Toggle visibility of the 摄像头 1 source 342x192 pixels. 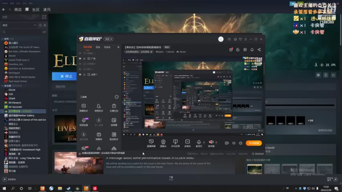80,53
